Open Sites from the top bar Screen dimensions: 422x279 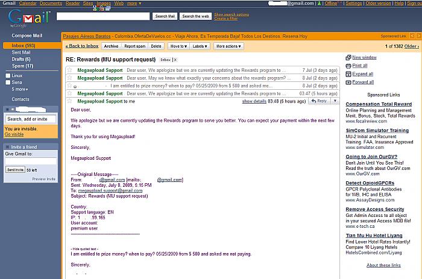88,3
